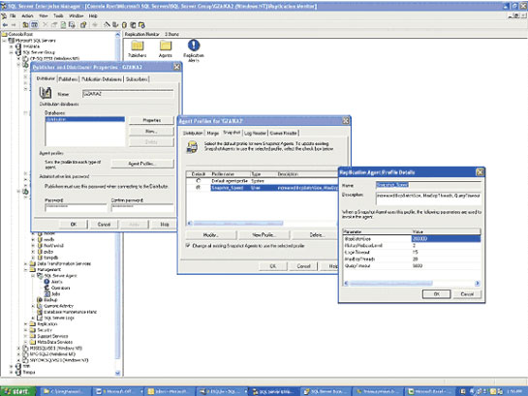Select the QueryTimeout parameter row
The image size is (528, 396).
click(412, 266)
